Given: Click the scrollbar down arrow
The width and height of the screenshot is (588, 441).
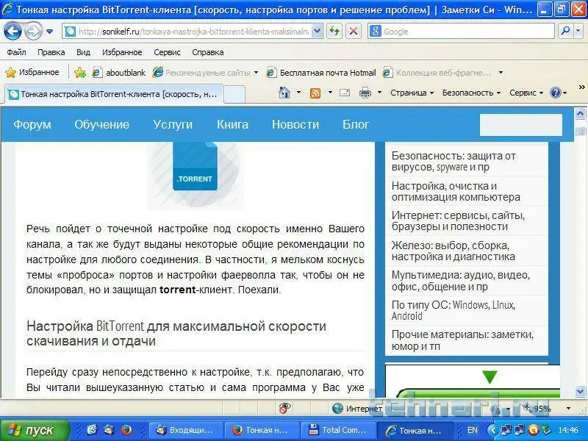Looking at the screenshot, I should (580, 392).
